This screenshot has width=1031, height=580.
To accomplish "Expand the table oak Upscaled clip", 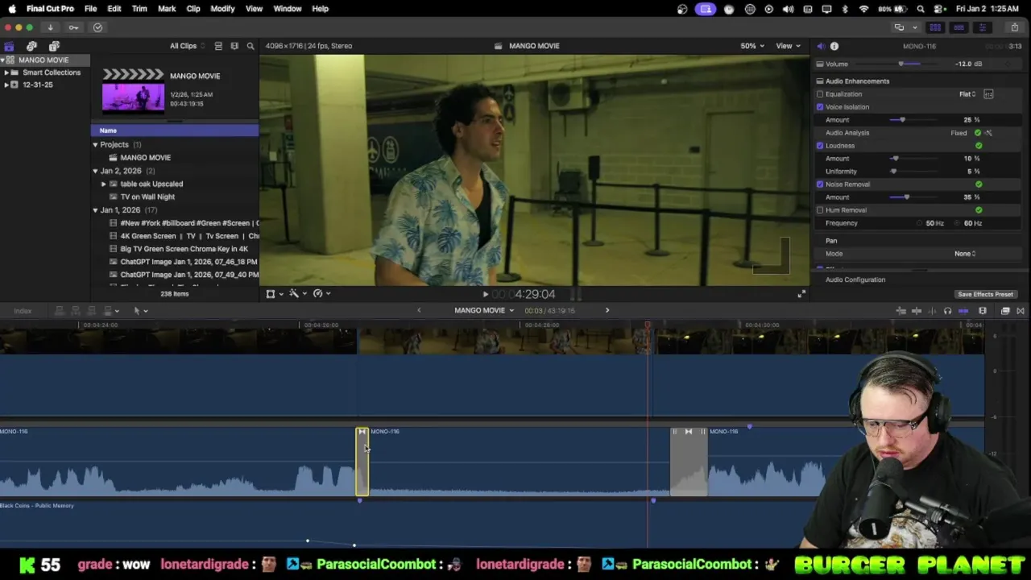I will (103, 184).
